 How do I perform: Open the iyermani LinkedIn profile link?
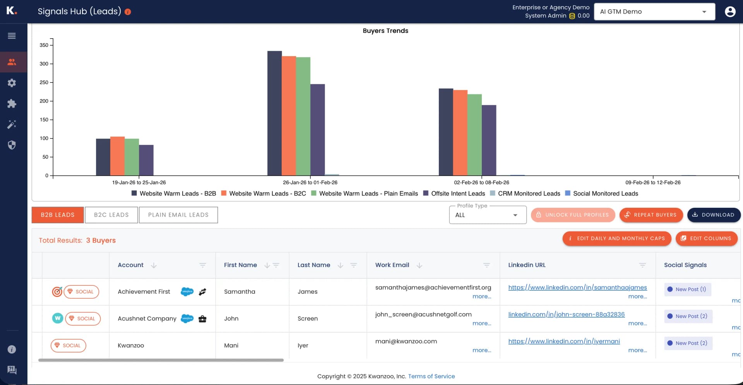click(x=564, y=342)
